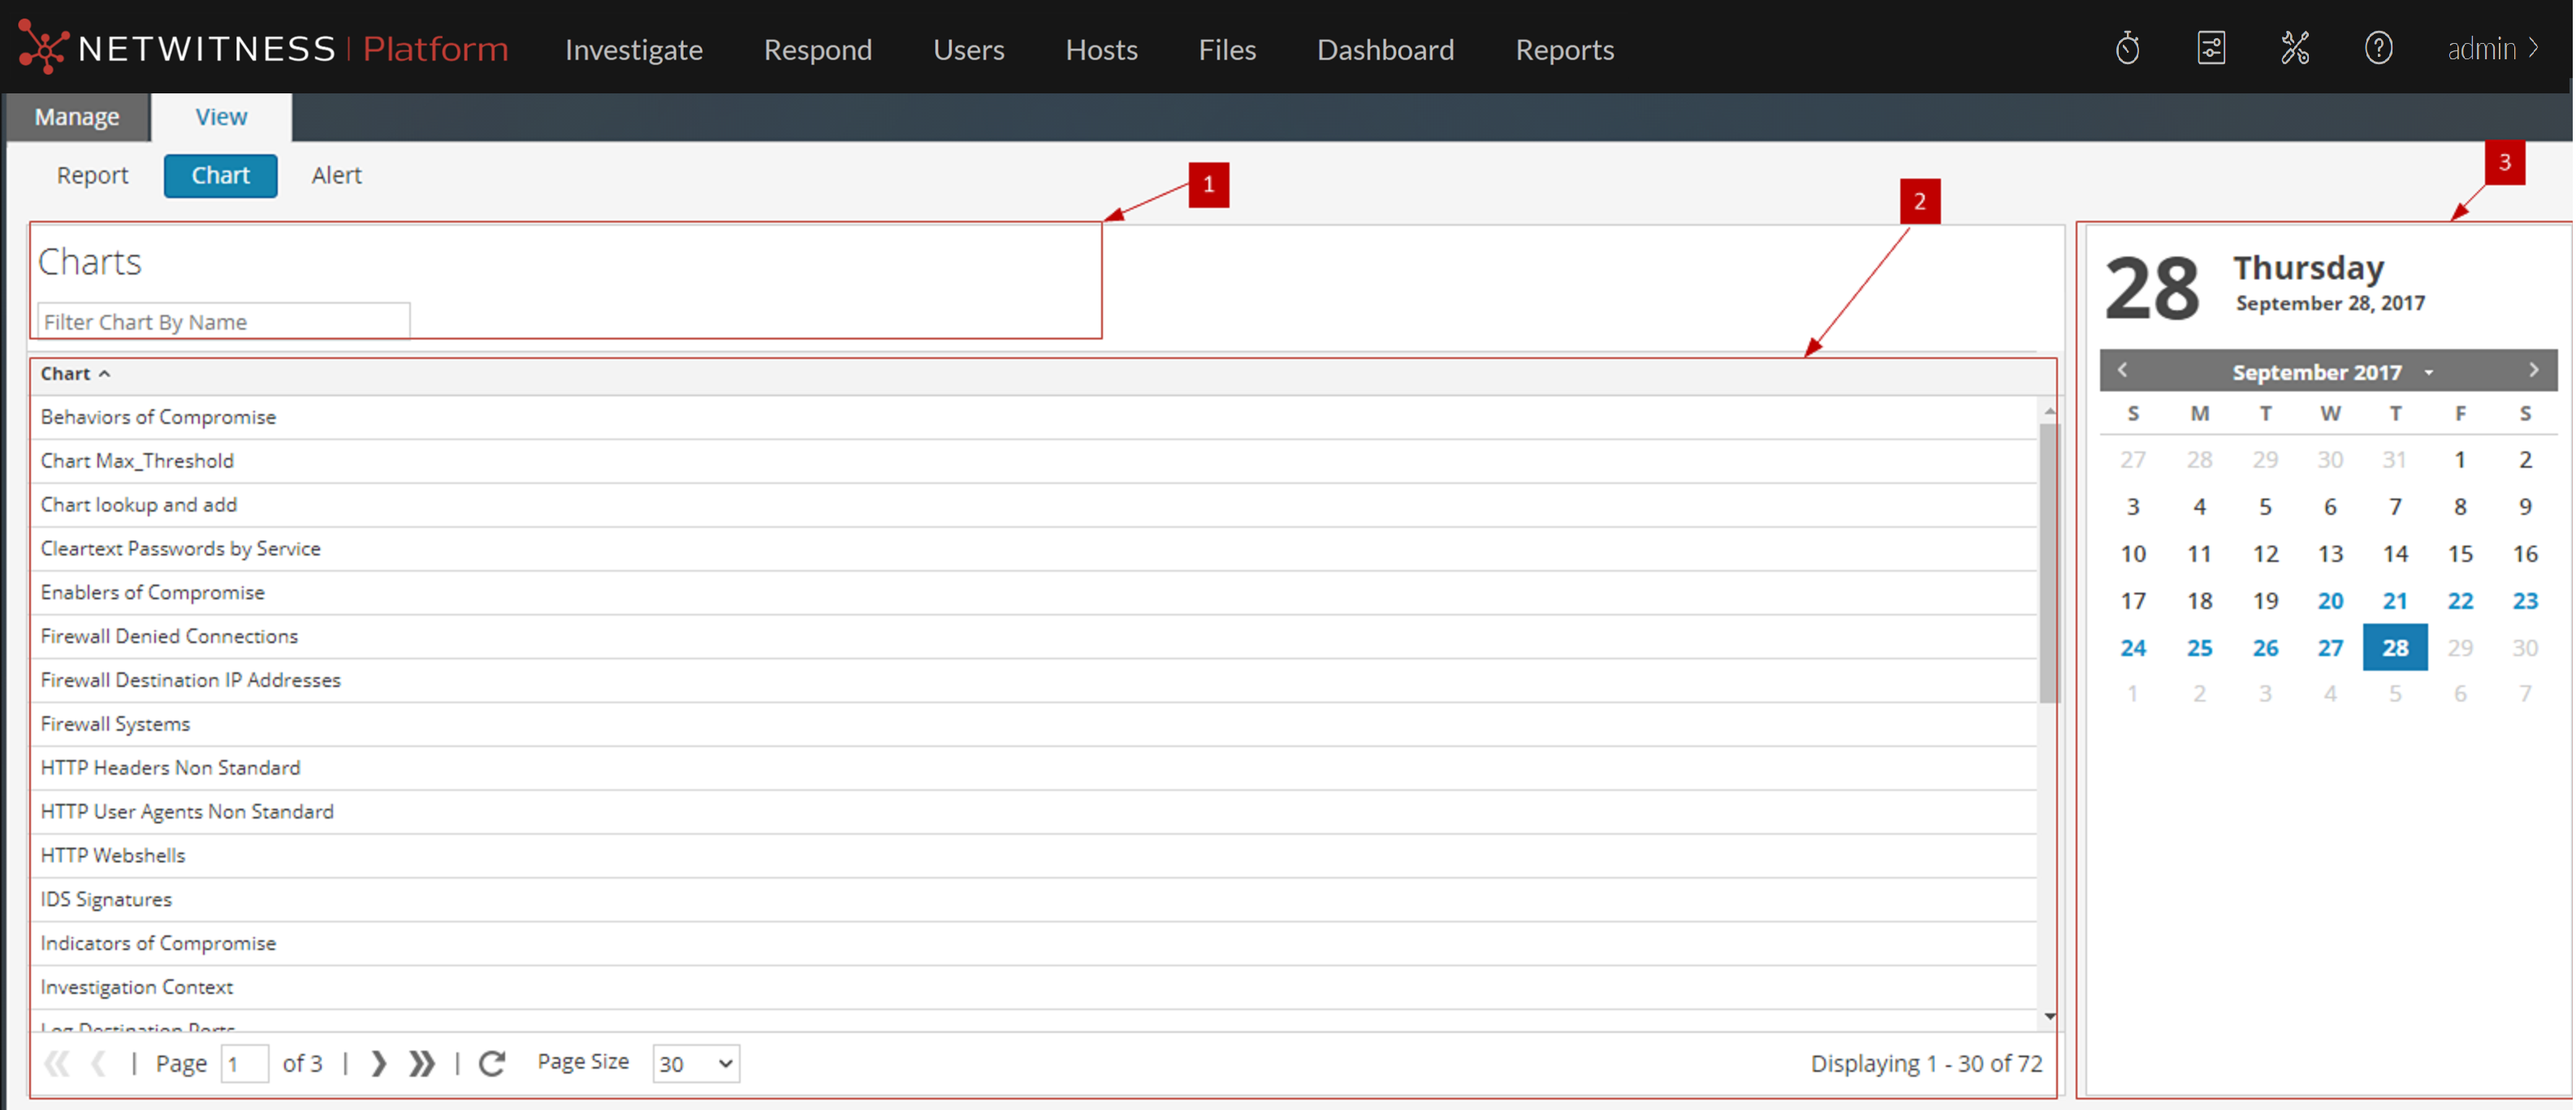Select the Alert view button
Screen dimensions: 2576x1110
(336, 175)
